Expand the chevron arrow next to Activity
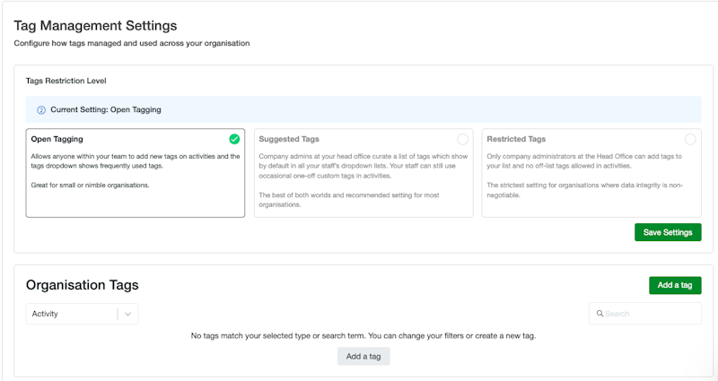Image resolution: width=718 pixels, height=381 pixels. pyautogui.click(x=128, y=314)
